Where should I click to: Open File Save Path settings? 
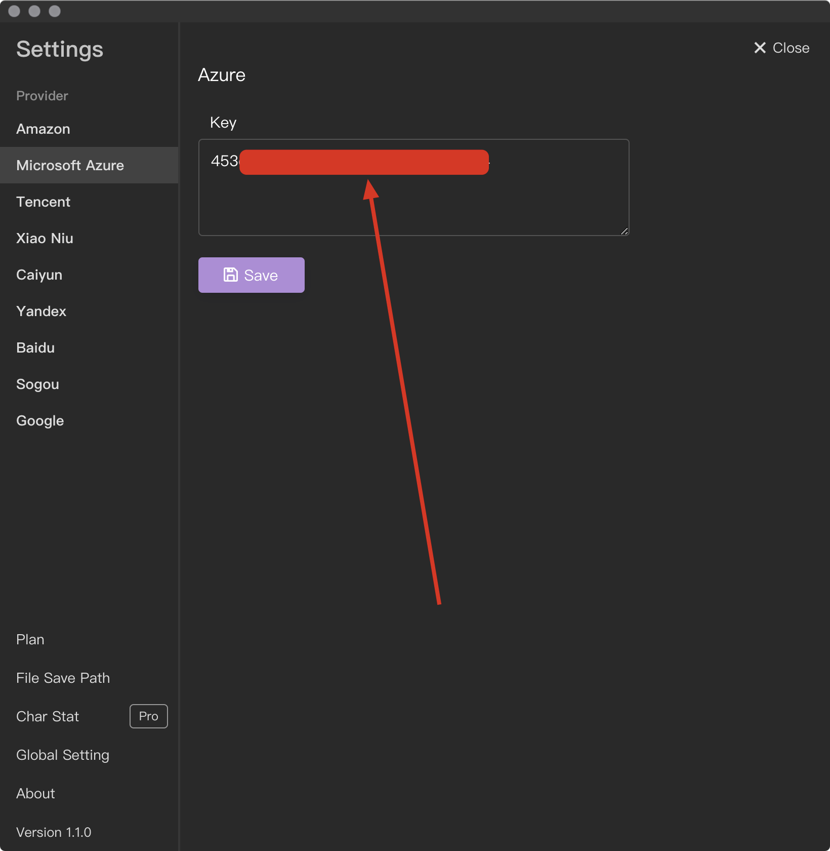[63, 678]
